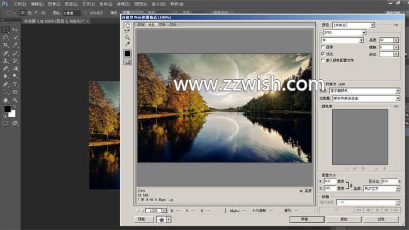Click the 存储 (Save) button
This screenshot has height=230, width=409.
pyautogui.click(x=307, y=219)
